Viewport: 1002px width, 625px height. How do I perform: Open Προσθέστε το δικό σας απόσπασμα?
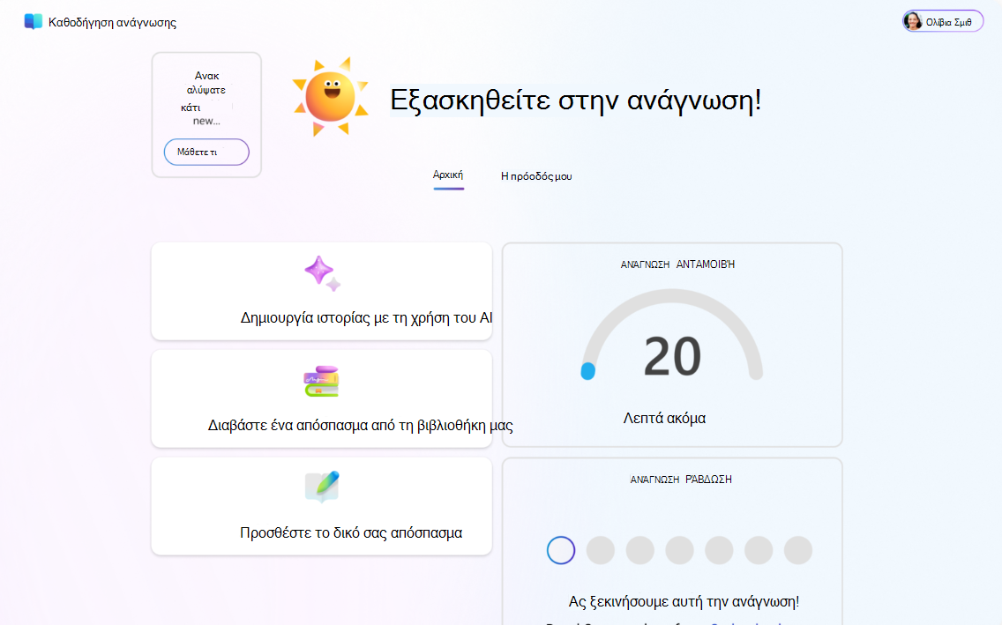pyautogui.click(x=321, y=506)
